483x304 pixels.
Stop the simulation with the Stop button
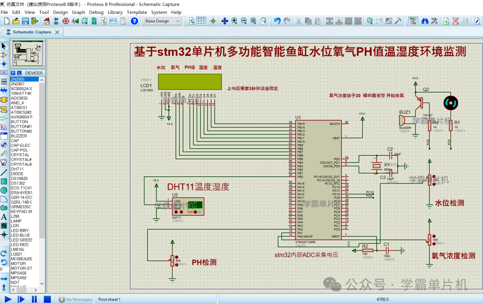click(47, 299)
